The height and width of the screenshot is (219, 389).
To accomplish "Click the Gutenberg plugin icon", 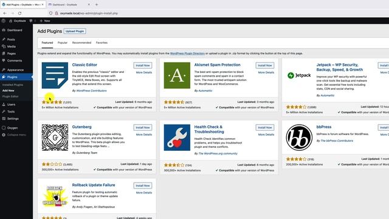I will [x=55, y=137].
